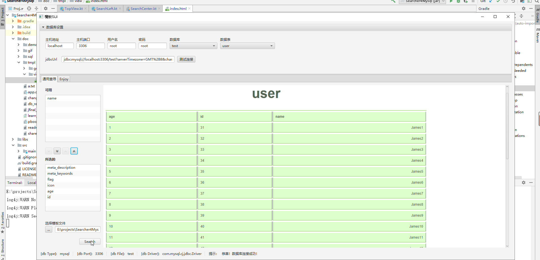Click the Git revert arrow icon
This screenshot has height=260, width=540.
click(x=513, y=1)
